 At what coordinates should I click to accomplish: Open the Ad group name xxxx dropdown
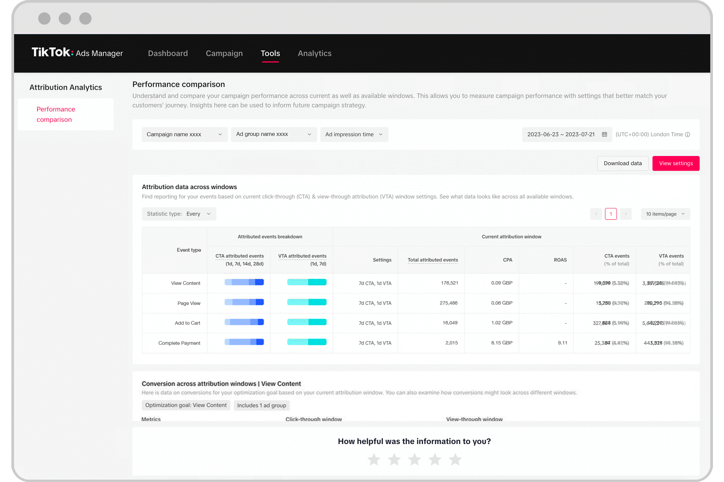coord(274,134)
